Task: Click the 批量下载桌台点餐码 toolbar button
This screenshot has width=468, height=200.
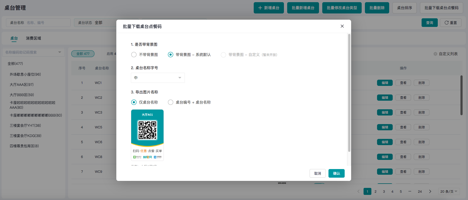Action: (x=442, y=8)
